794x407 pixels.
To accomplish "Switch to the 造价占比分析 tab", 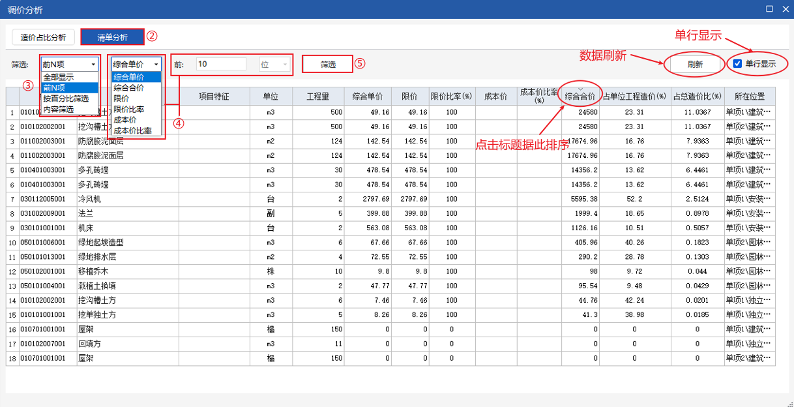I will pos(44,37).
